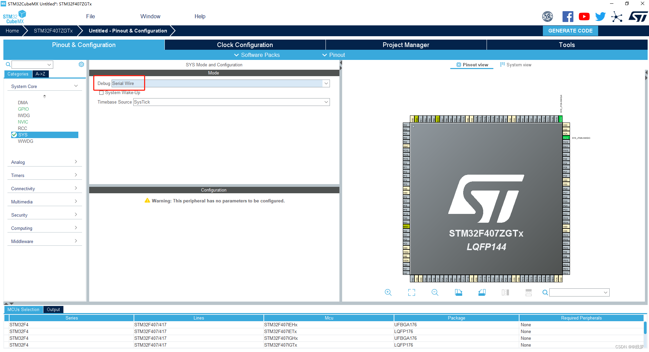Viewport: 649px width, 352px height.
Task: Go to Home breadcrumb
Action: (12, 30)
